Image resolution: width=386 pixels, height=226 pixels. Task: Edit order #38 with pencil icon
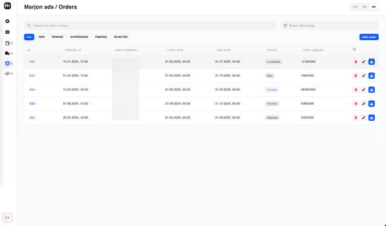click(x=364, y=103)
